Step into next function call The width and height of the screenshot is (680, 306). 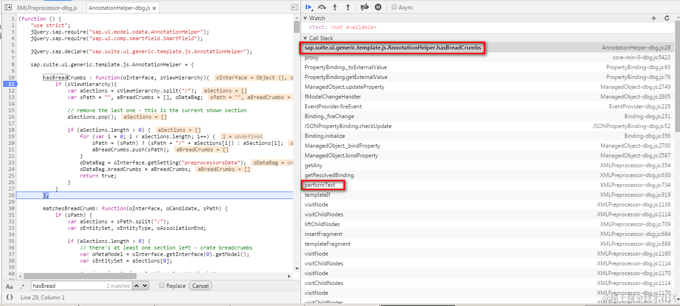pyautogui.click(x=335, y=7)
